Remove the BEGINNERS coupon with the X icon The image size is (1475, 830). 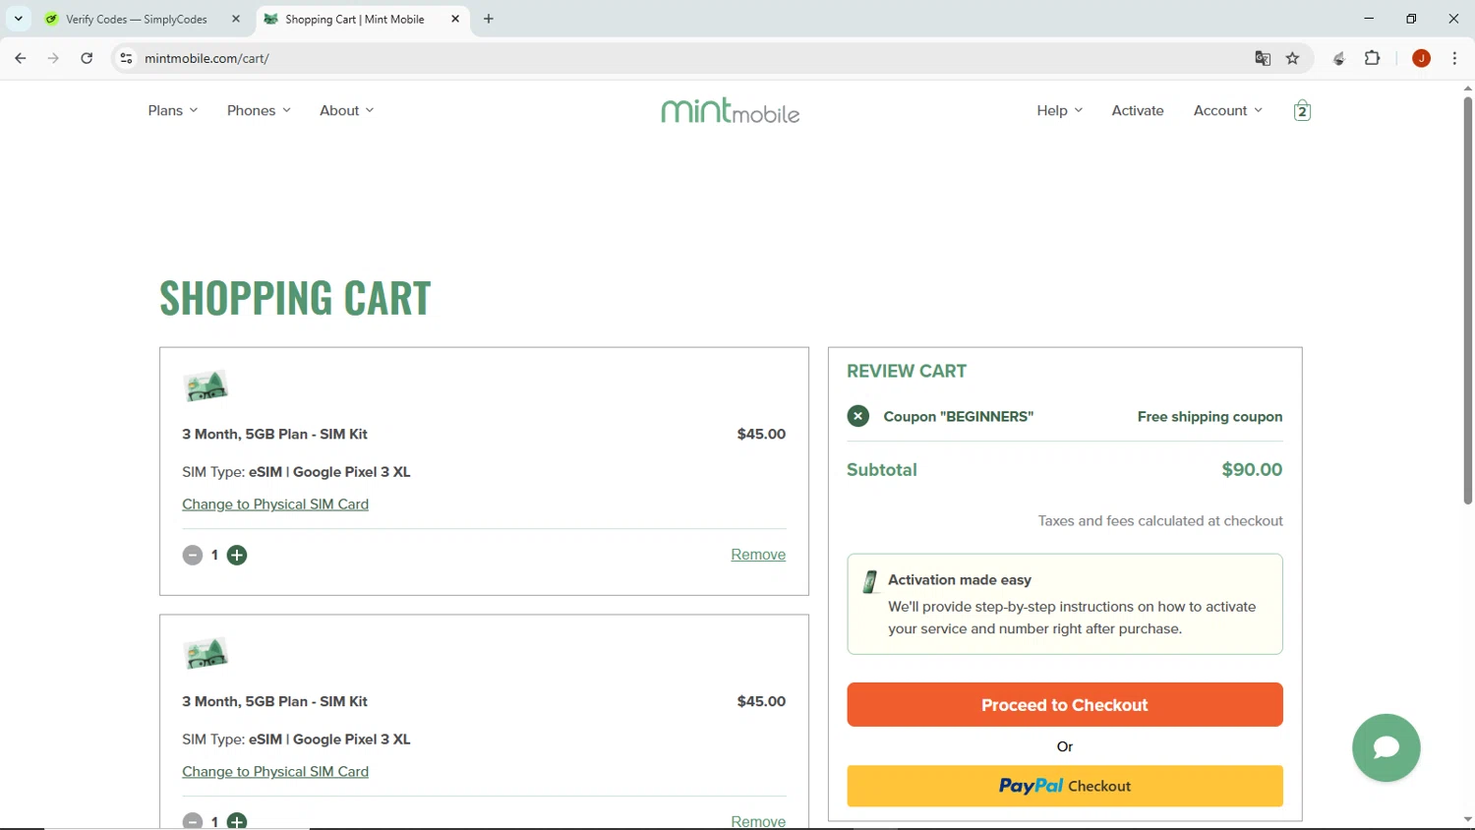point(858,416)
